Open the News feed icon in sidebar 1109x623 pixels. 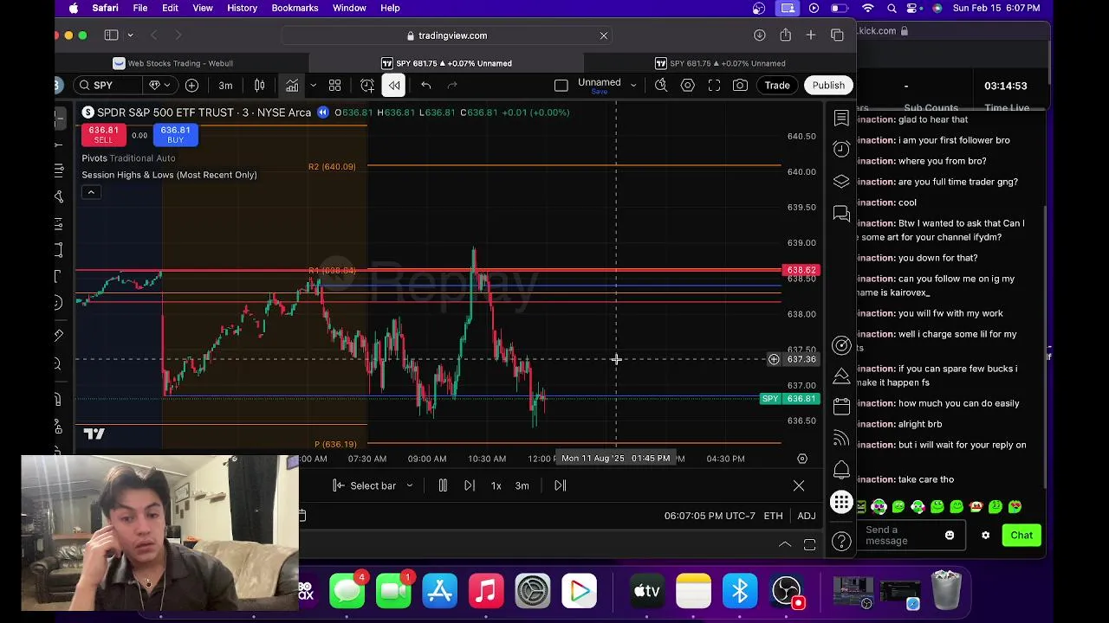pyautogui.click(x=841, y=438)
